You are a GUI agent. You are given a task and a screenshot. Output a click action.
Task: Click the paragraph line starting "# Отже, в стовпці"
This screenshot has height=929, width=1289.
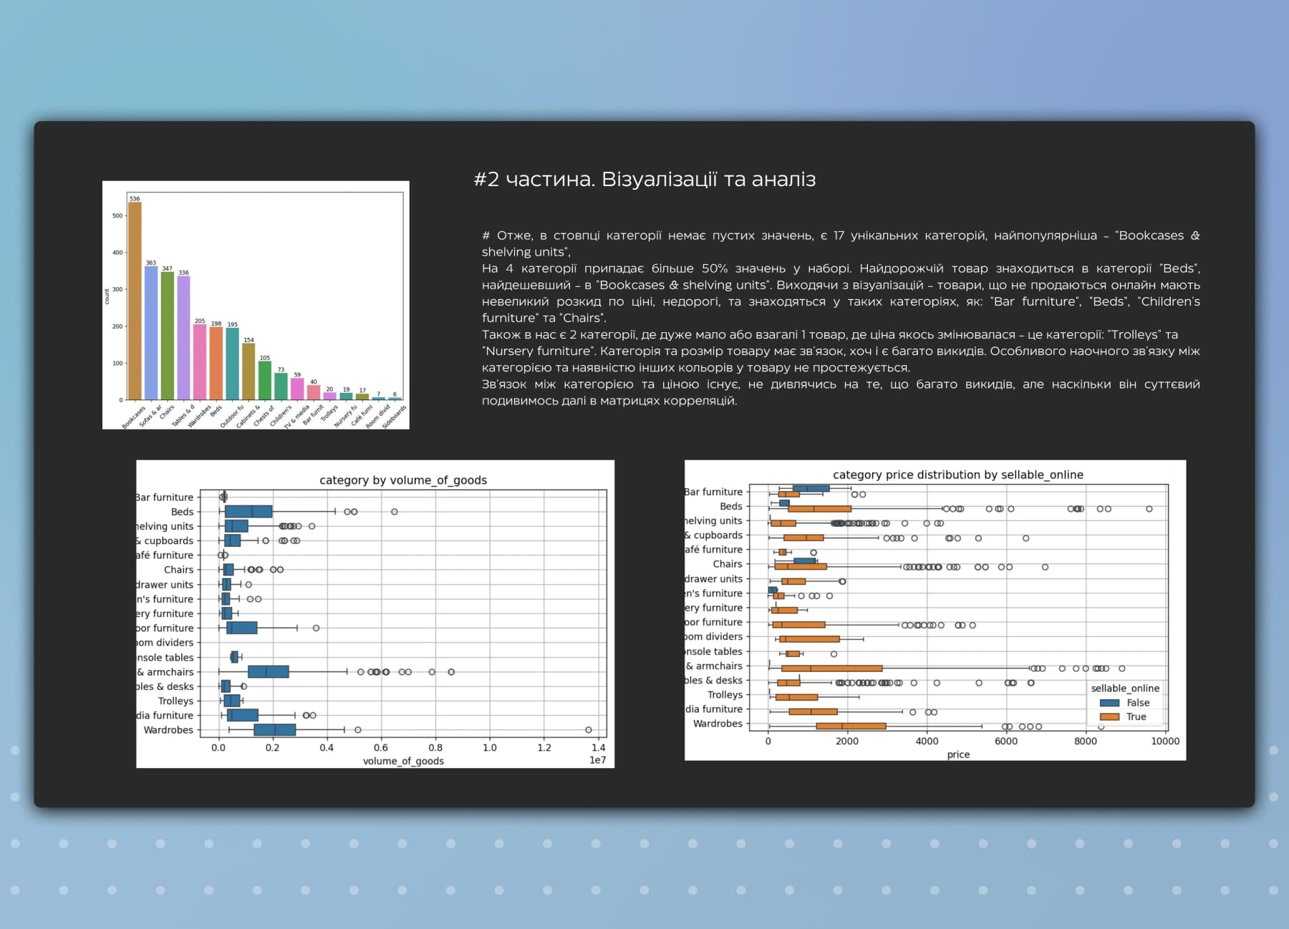[x=841, y=235]
